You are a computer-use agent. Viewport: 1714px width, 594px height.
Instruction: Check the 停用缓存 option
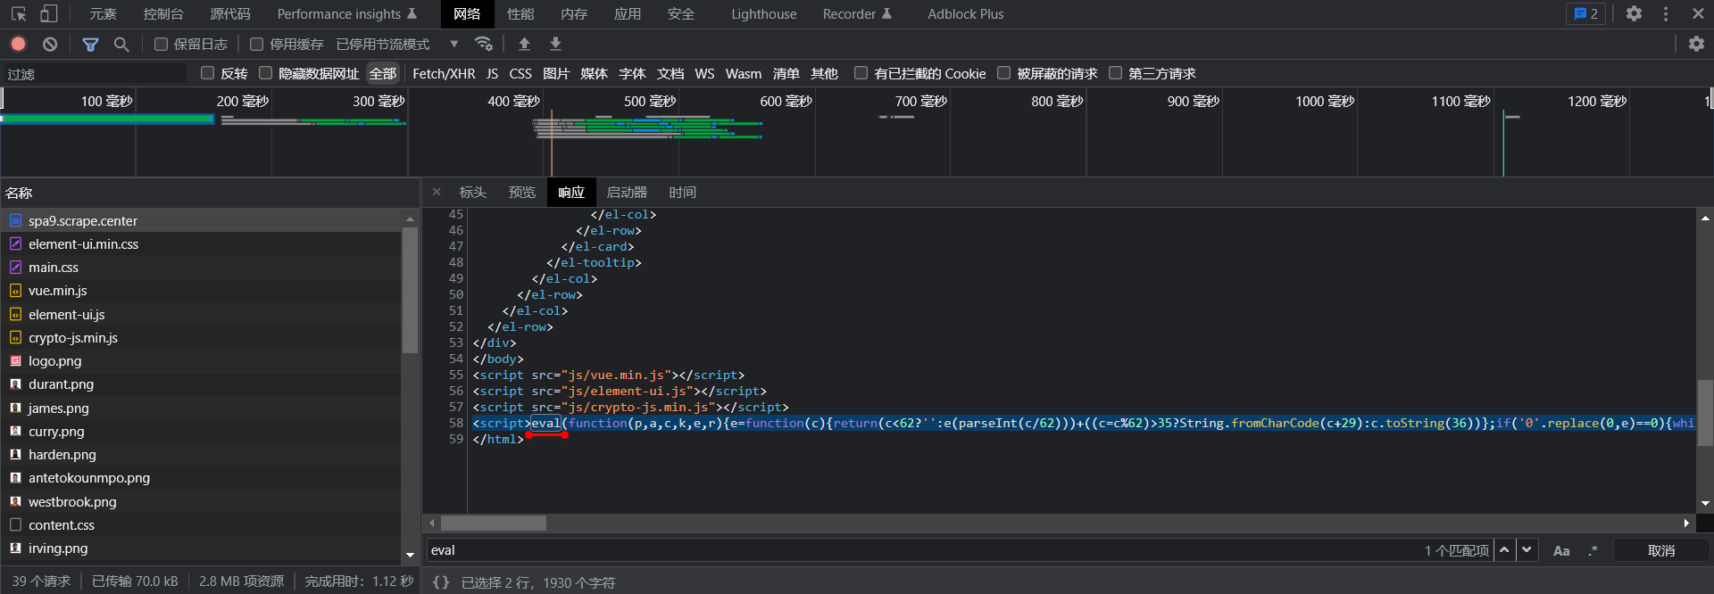pyautogui.click(x=257, y=44)
